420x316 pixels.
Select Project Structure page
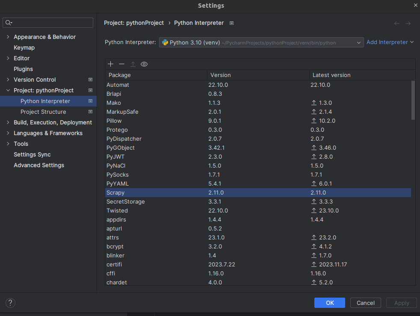[43, 112]
